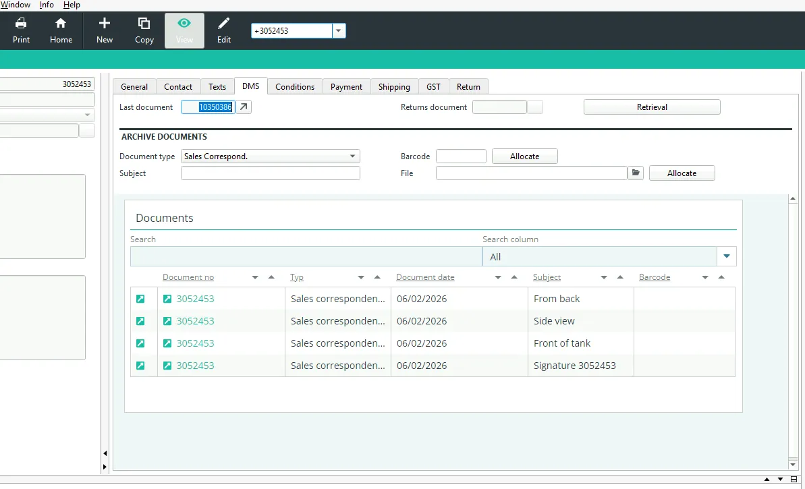
Task: Sort Barcode column descending
Action: point(705,278)
